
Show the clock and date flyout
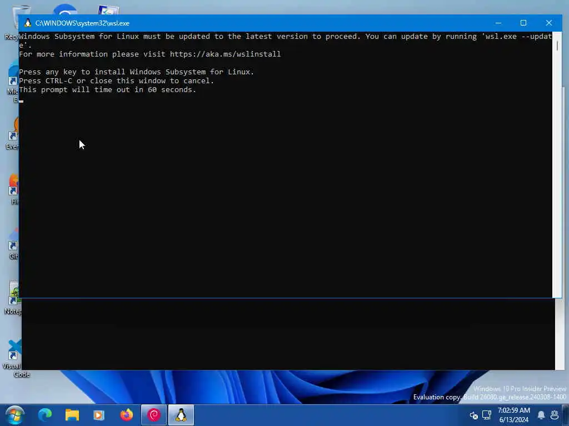pyautogui.click(x=513, y=415)
